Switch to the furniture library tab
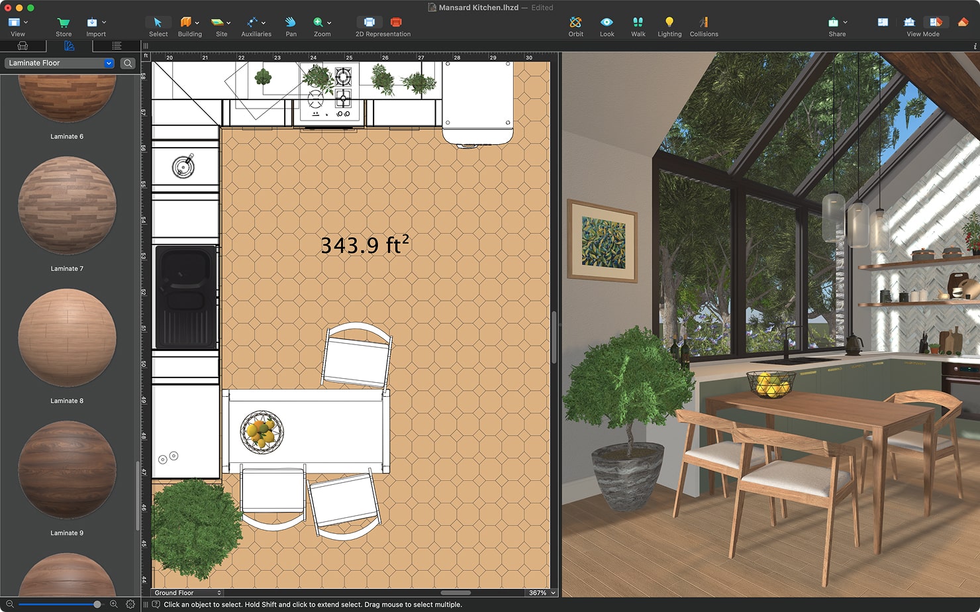This screenshot has width=980, height=612. (x=23, y=46)
